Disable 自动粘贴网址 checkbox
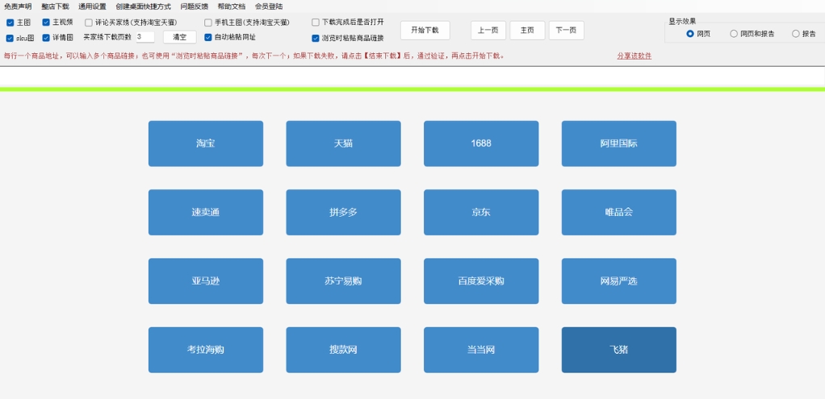 (207, 37)
